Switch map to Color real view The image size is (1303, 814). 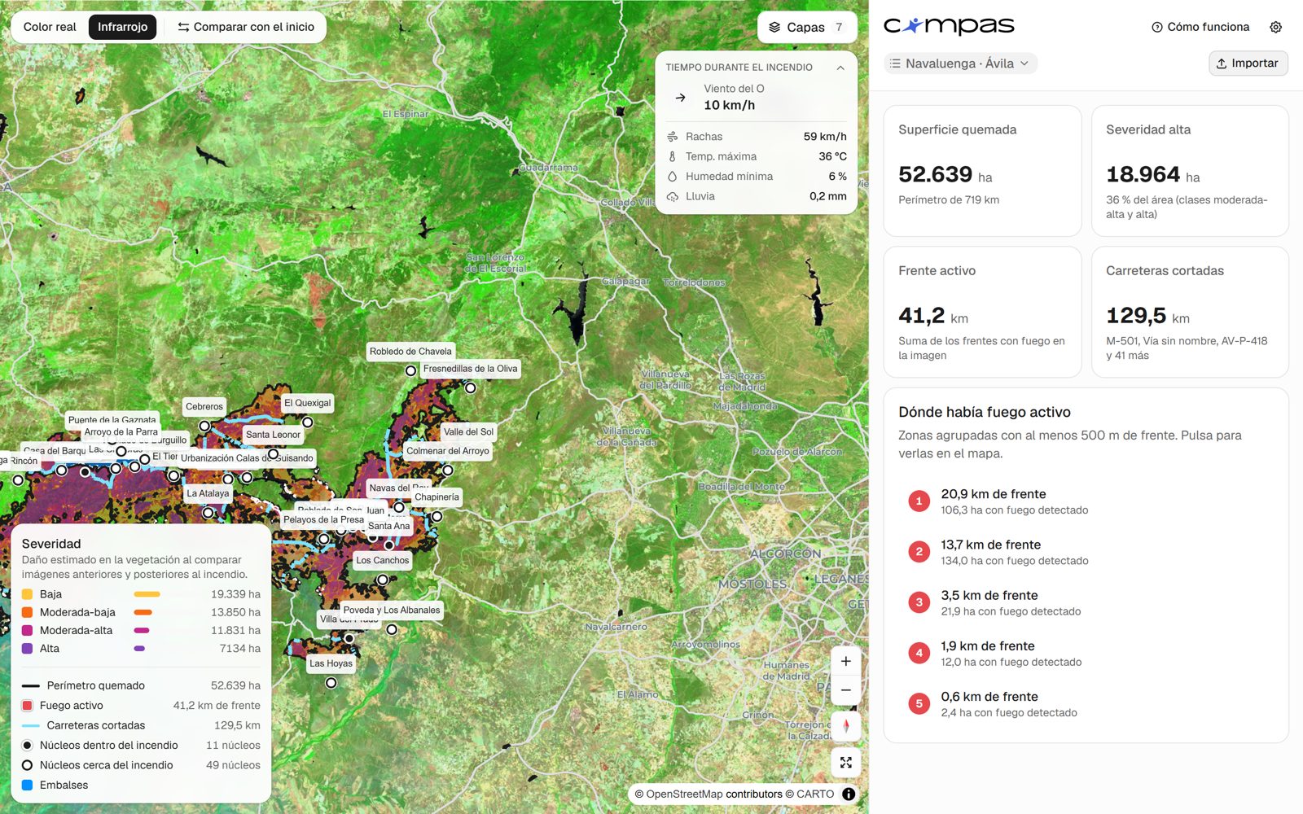tap(50, 27)
